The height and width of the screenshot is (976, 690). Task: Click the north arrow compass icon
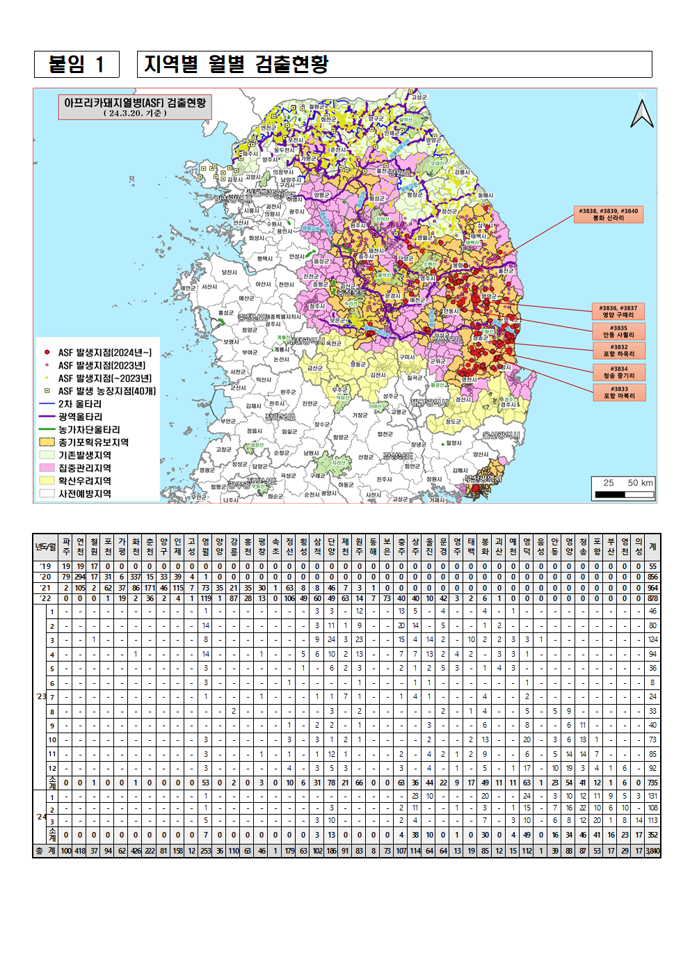coord(641,113)
